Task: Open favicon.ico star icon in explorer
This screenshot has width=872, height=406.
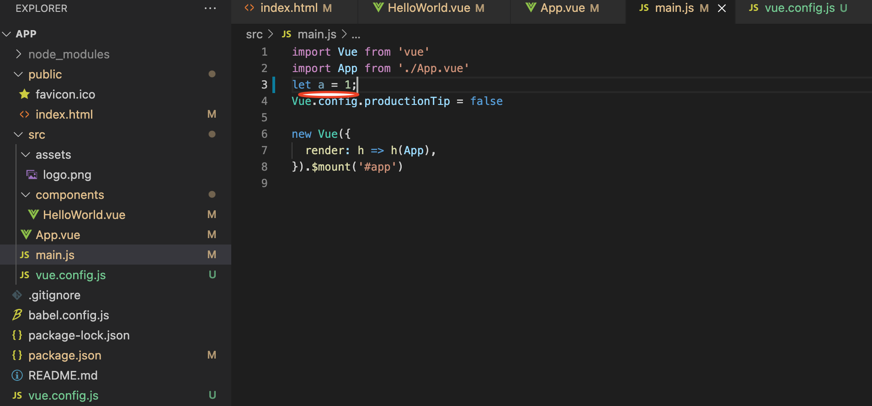Action: click(x=25, y=94)
